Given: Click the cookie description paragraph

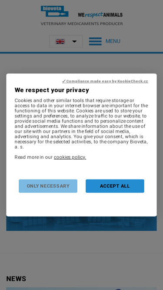Looking at the screenshot, I should tap(81, 123).
